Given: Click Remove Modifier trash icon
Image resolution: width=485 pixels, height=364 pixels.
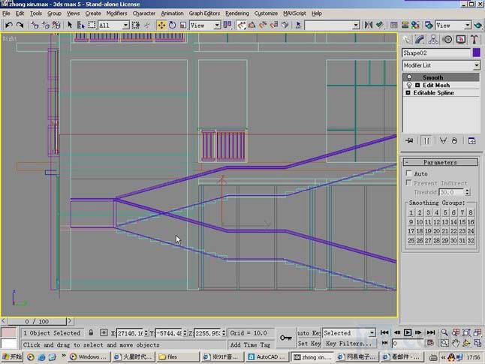Looking at the screenshot, I should (454, 140).
